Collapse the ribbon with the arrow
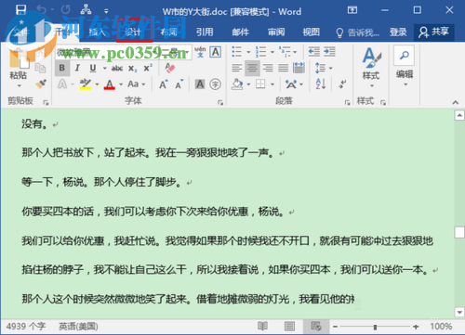The width and height of the screenshot is (465, 335). coord(455,102)
